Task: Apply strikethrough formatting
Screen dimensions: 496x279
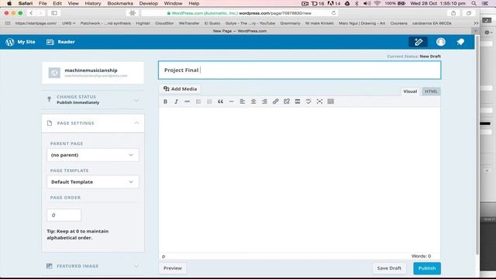Action: point(188,102)
